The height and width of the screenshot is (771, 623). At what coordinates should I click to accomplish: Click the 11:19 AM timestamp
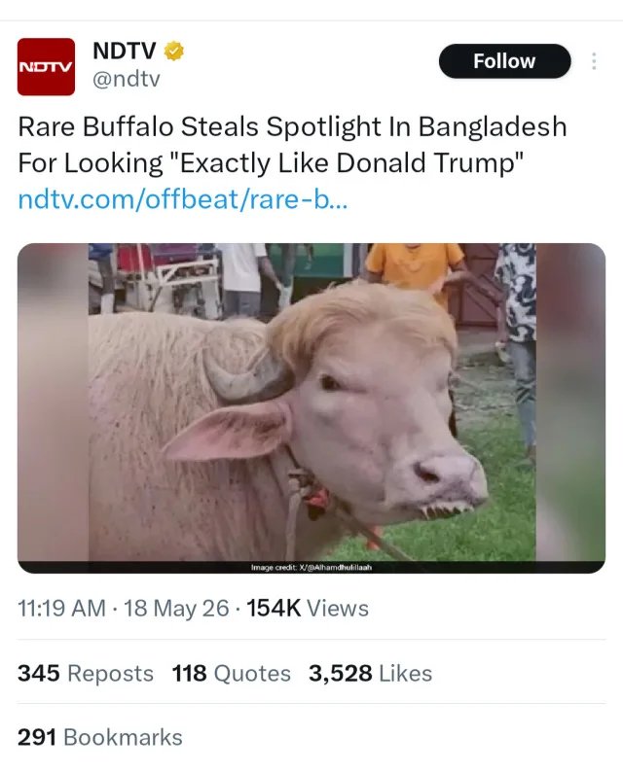pos(61,609)
